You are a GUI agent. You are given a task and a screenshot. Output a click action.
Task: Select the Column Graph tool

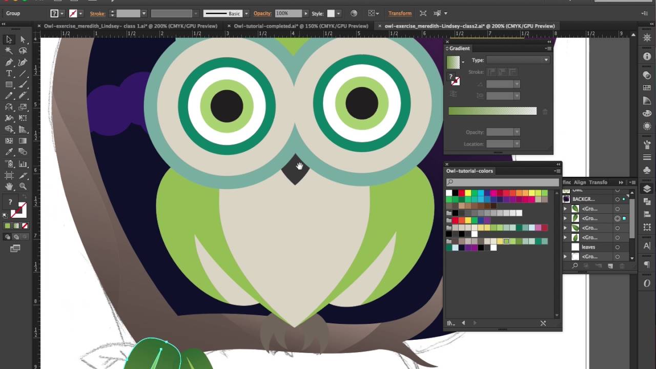[23, 164]
